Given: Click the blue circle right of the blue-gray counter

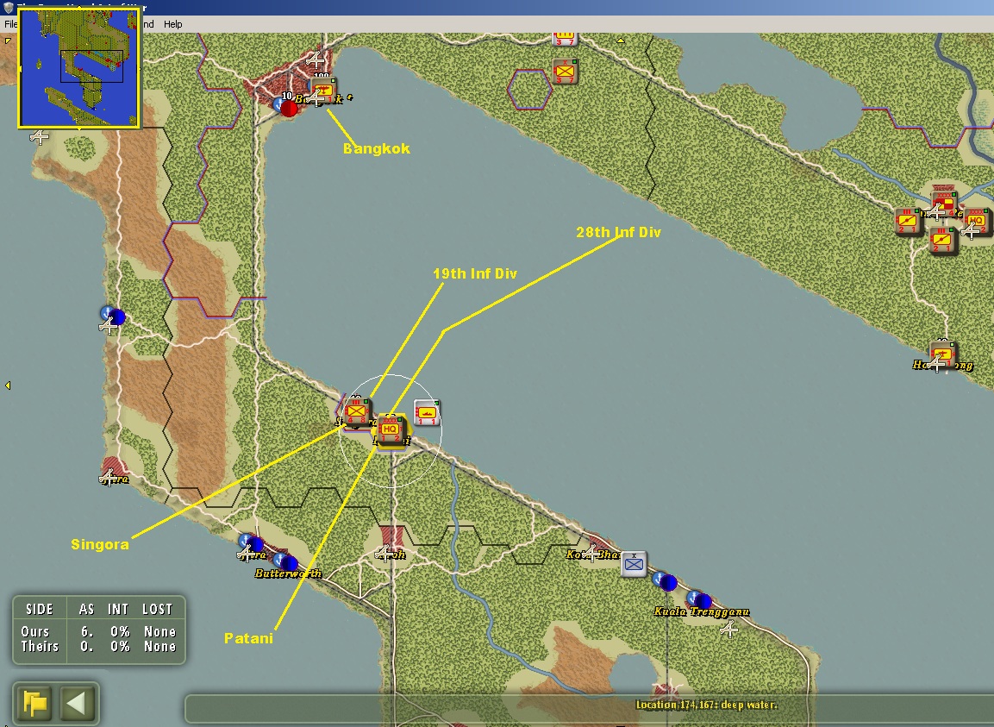Looking at the screenshot, I should pyautogui.click(x=668, y=582).
